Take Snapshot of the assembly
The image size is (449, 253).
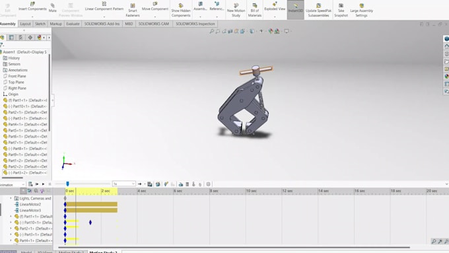[341, 11]
